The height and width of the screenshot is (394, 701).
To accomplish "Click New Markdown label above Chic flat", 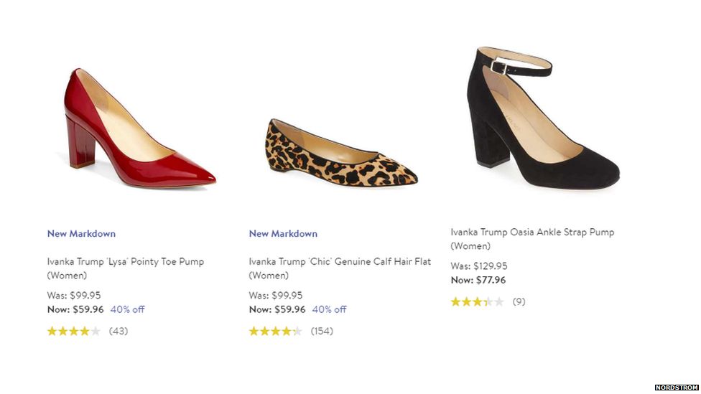I will pos(283,233).
